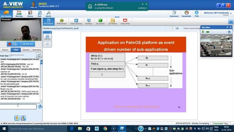This screenshot has height=132, width=234.
Task: Open Windows Store from taskbar
Action: (x=88, y=129)
